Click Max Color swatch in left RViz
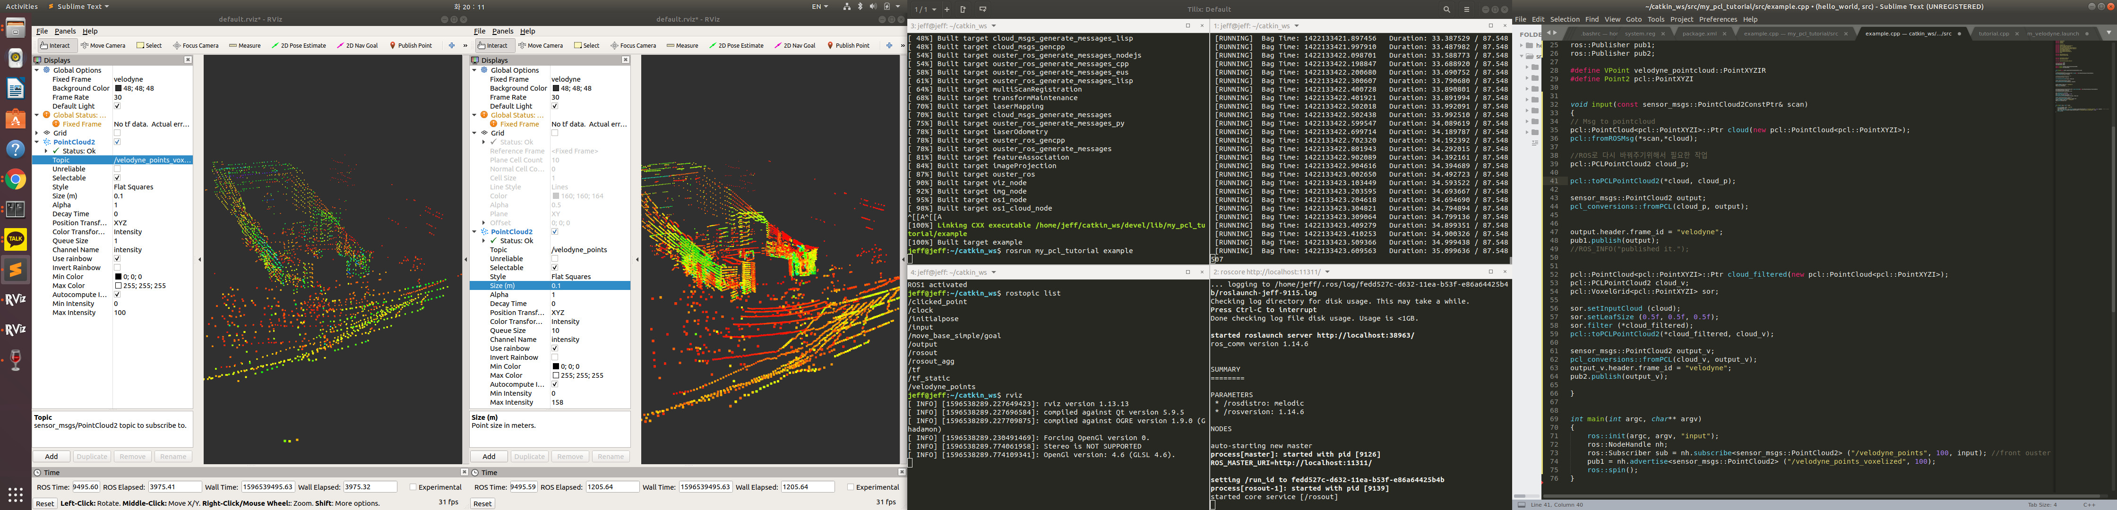 coord(118,286)
